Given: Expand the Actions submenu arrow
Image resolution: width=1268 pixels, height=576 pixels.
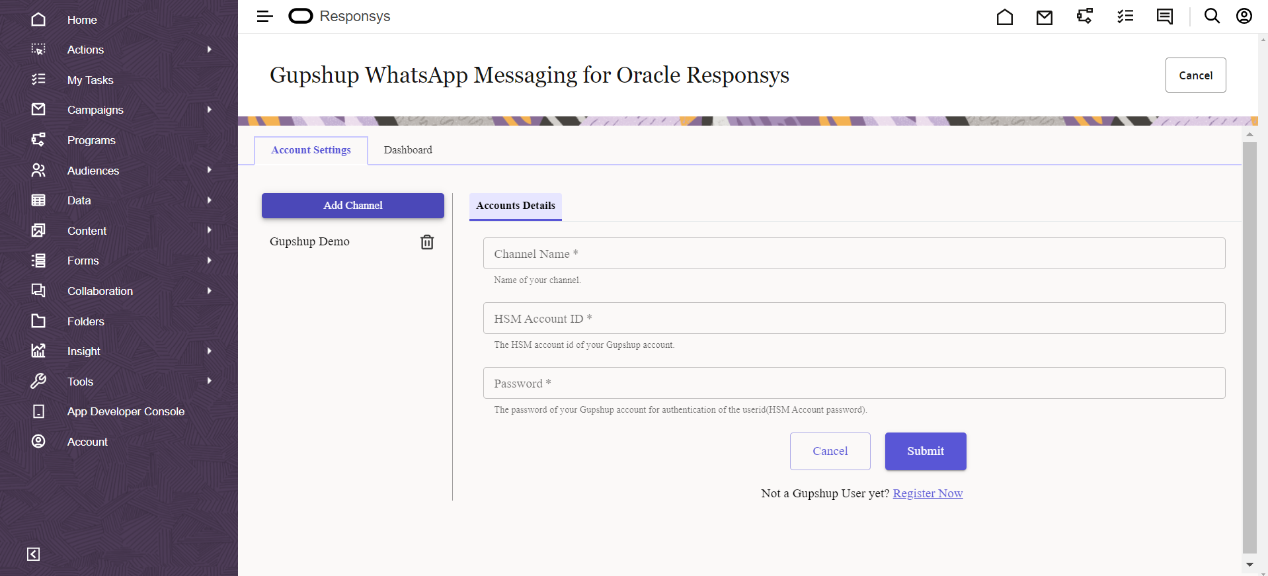Looking at the screenshot, I should click(x=209, y=50).
